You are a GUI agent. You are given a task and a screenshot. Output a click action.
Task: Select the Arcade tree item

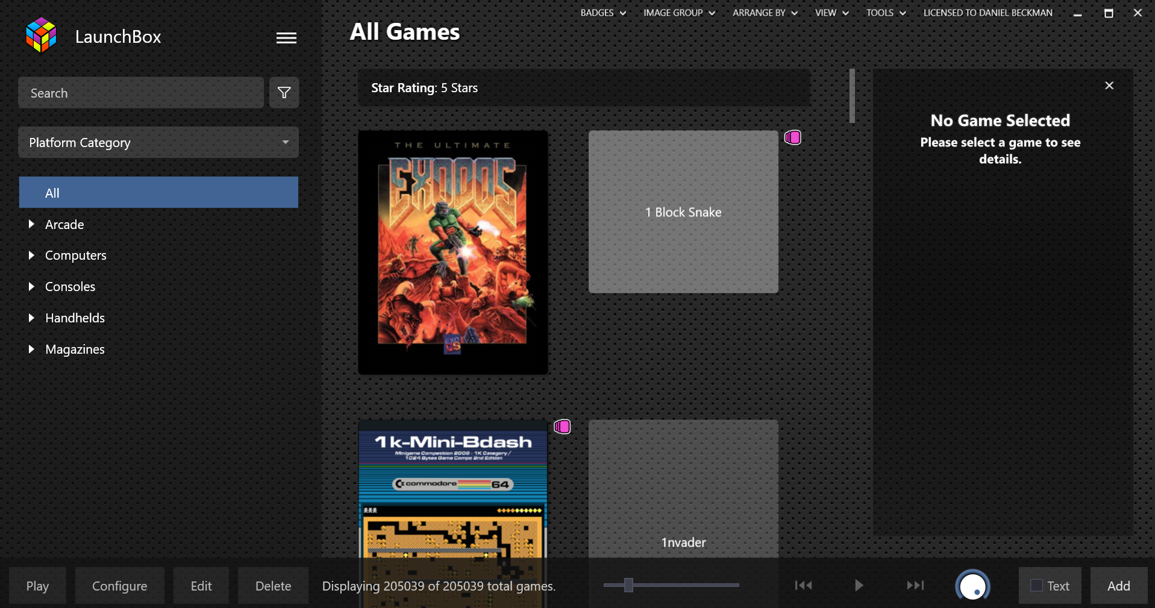tap(64, 224)
